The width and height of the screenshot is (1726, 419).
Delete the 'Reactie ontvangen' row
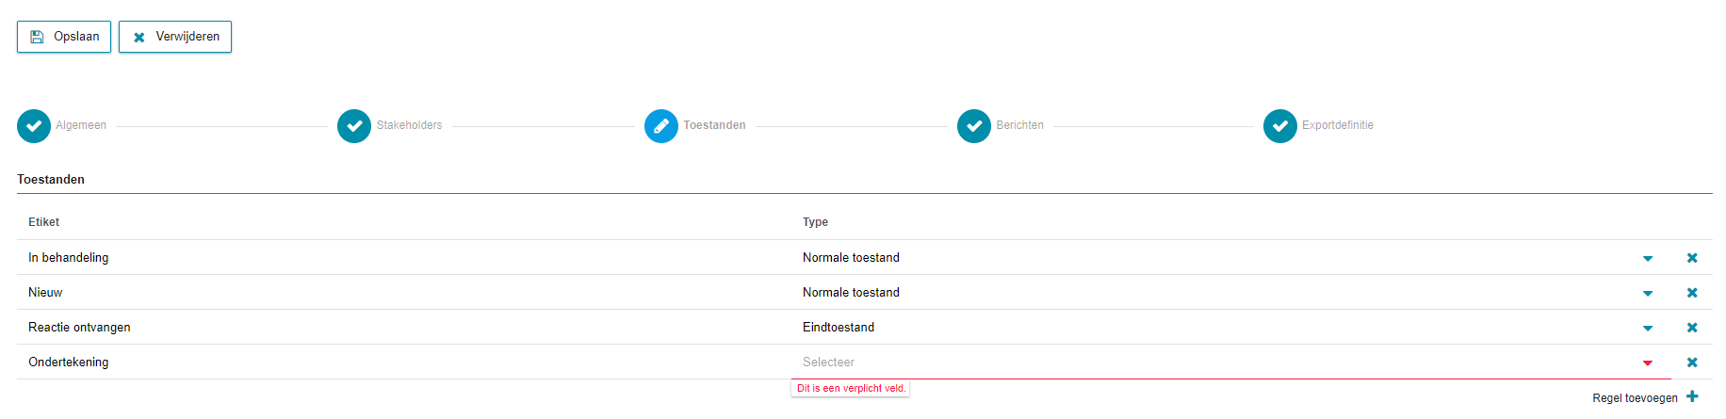[1692, 328]
